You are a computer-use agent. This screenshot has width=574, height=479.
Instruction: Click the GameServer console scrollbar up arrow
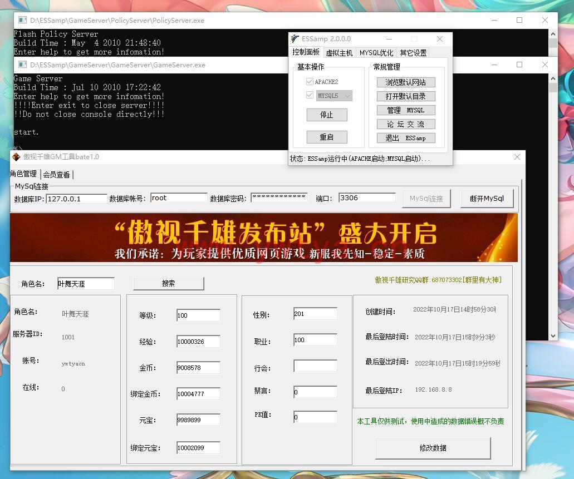click(x=553, y=78)
